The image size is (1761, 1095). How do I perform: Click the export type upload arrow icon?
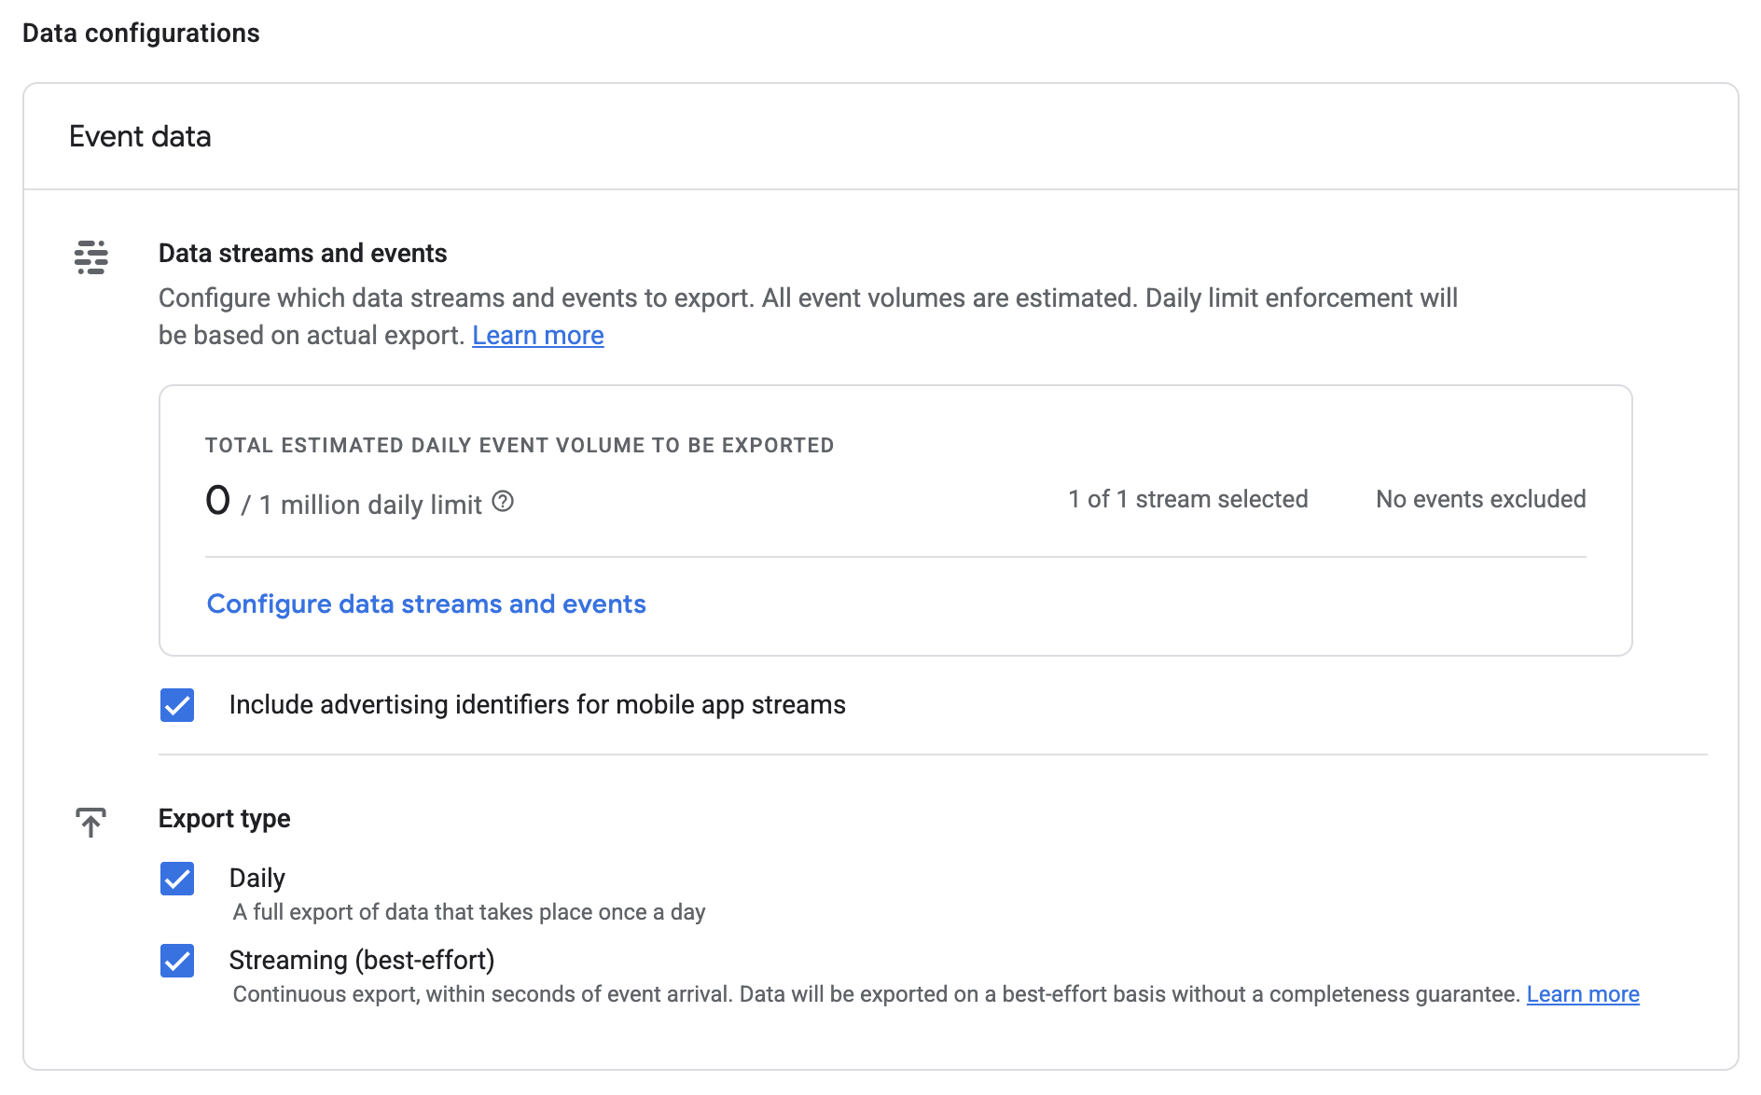[x=91, y=823]
